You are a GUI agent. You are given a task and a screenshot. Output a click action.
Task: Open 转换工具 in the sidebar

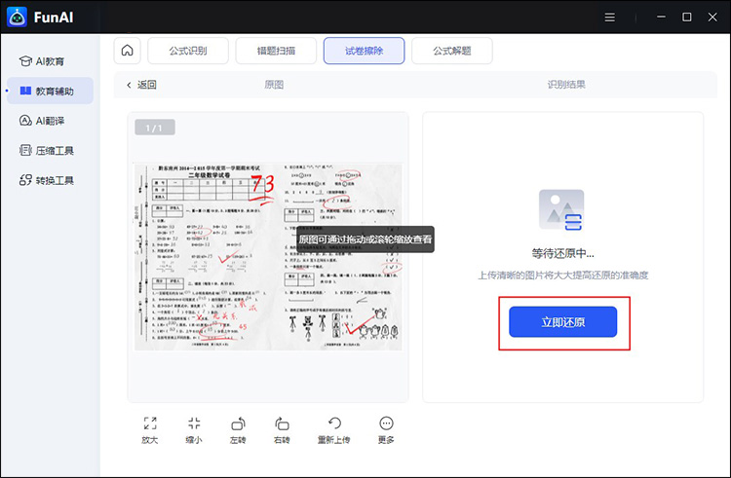pyautogui.click(x=50, y=180)
